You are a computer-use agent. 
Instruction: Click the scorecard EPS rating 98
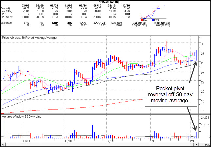click(28, 25)
